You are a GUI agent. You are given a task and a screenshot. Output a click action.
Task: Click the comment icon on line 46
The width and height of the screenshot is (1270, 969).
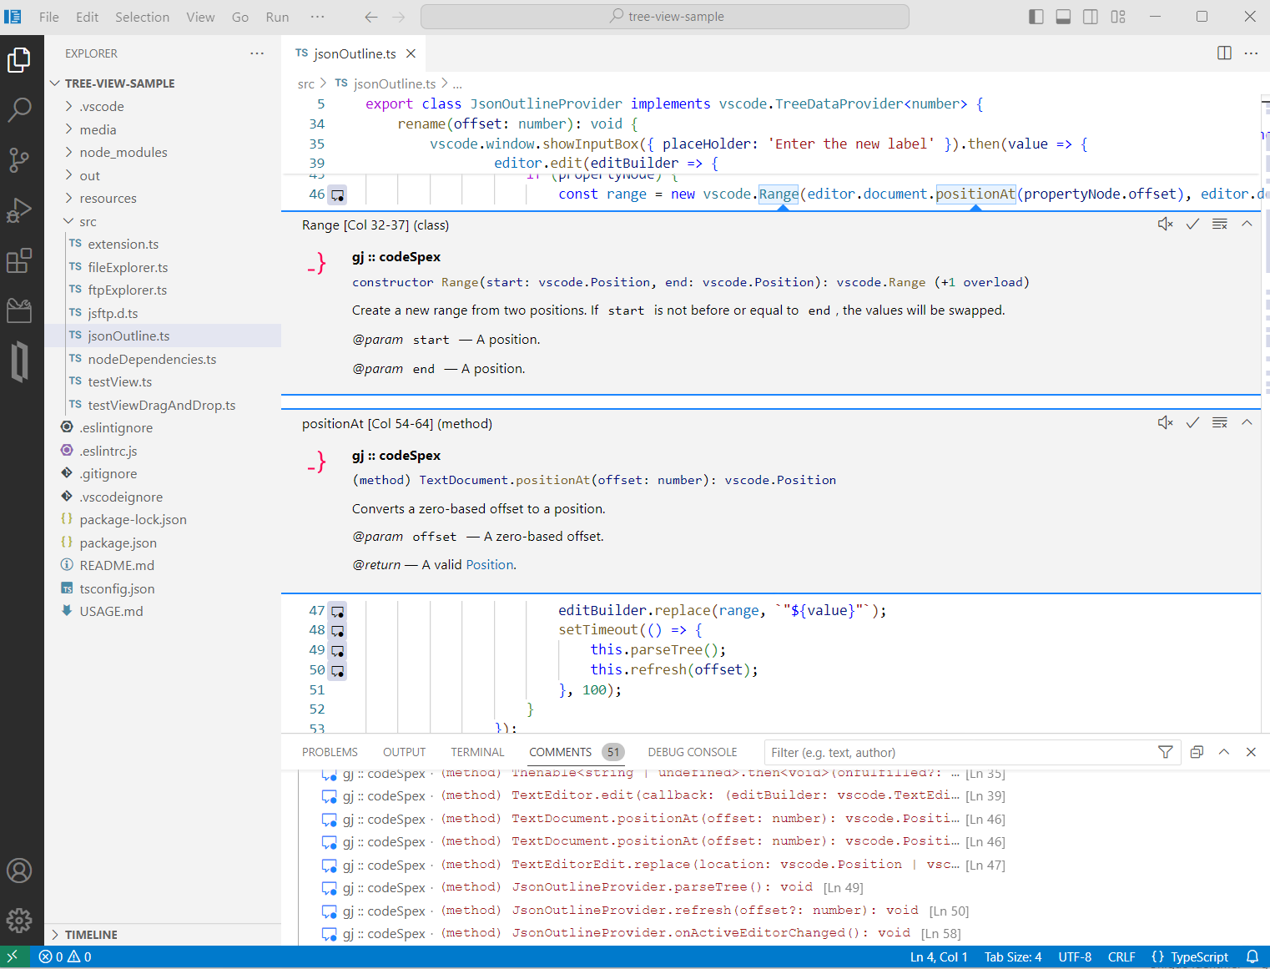click(337, 195)
